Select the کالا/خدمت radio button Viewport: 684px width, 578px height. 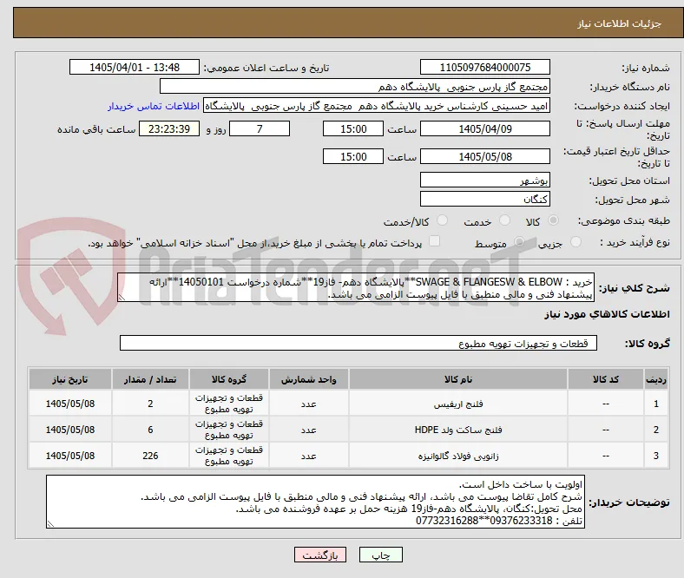click(443, 220)
